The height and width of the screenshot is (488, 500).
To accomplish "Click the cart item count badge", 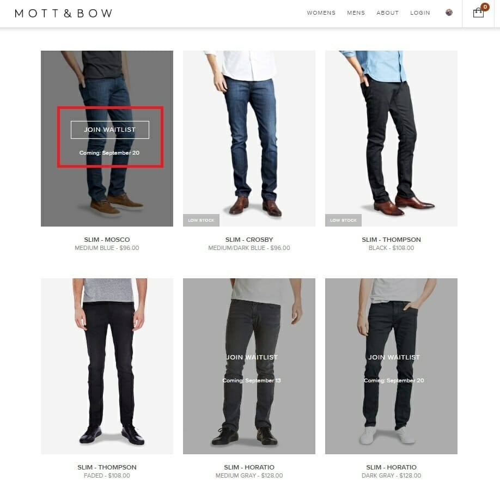I will (x=485, y=7).
